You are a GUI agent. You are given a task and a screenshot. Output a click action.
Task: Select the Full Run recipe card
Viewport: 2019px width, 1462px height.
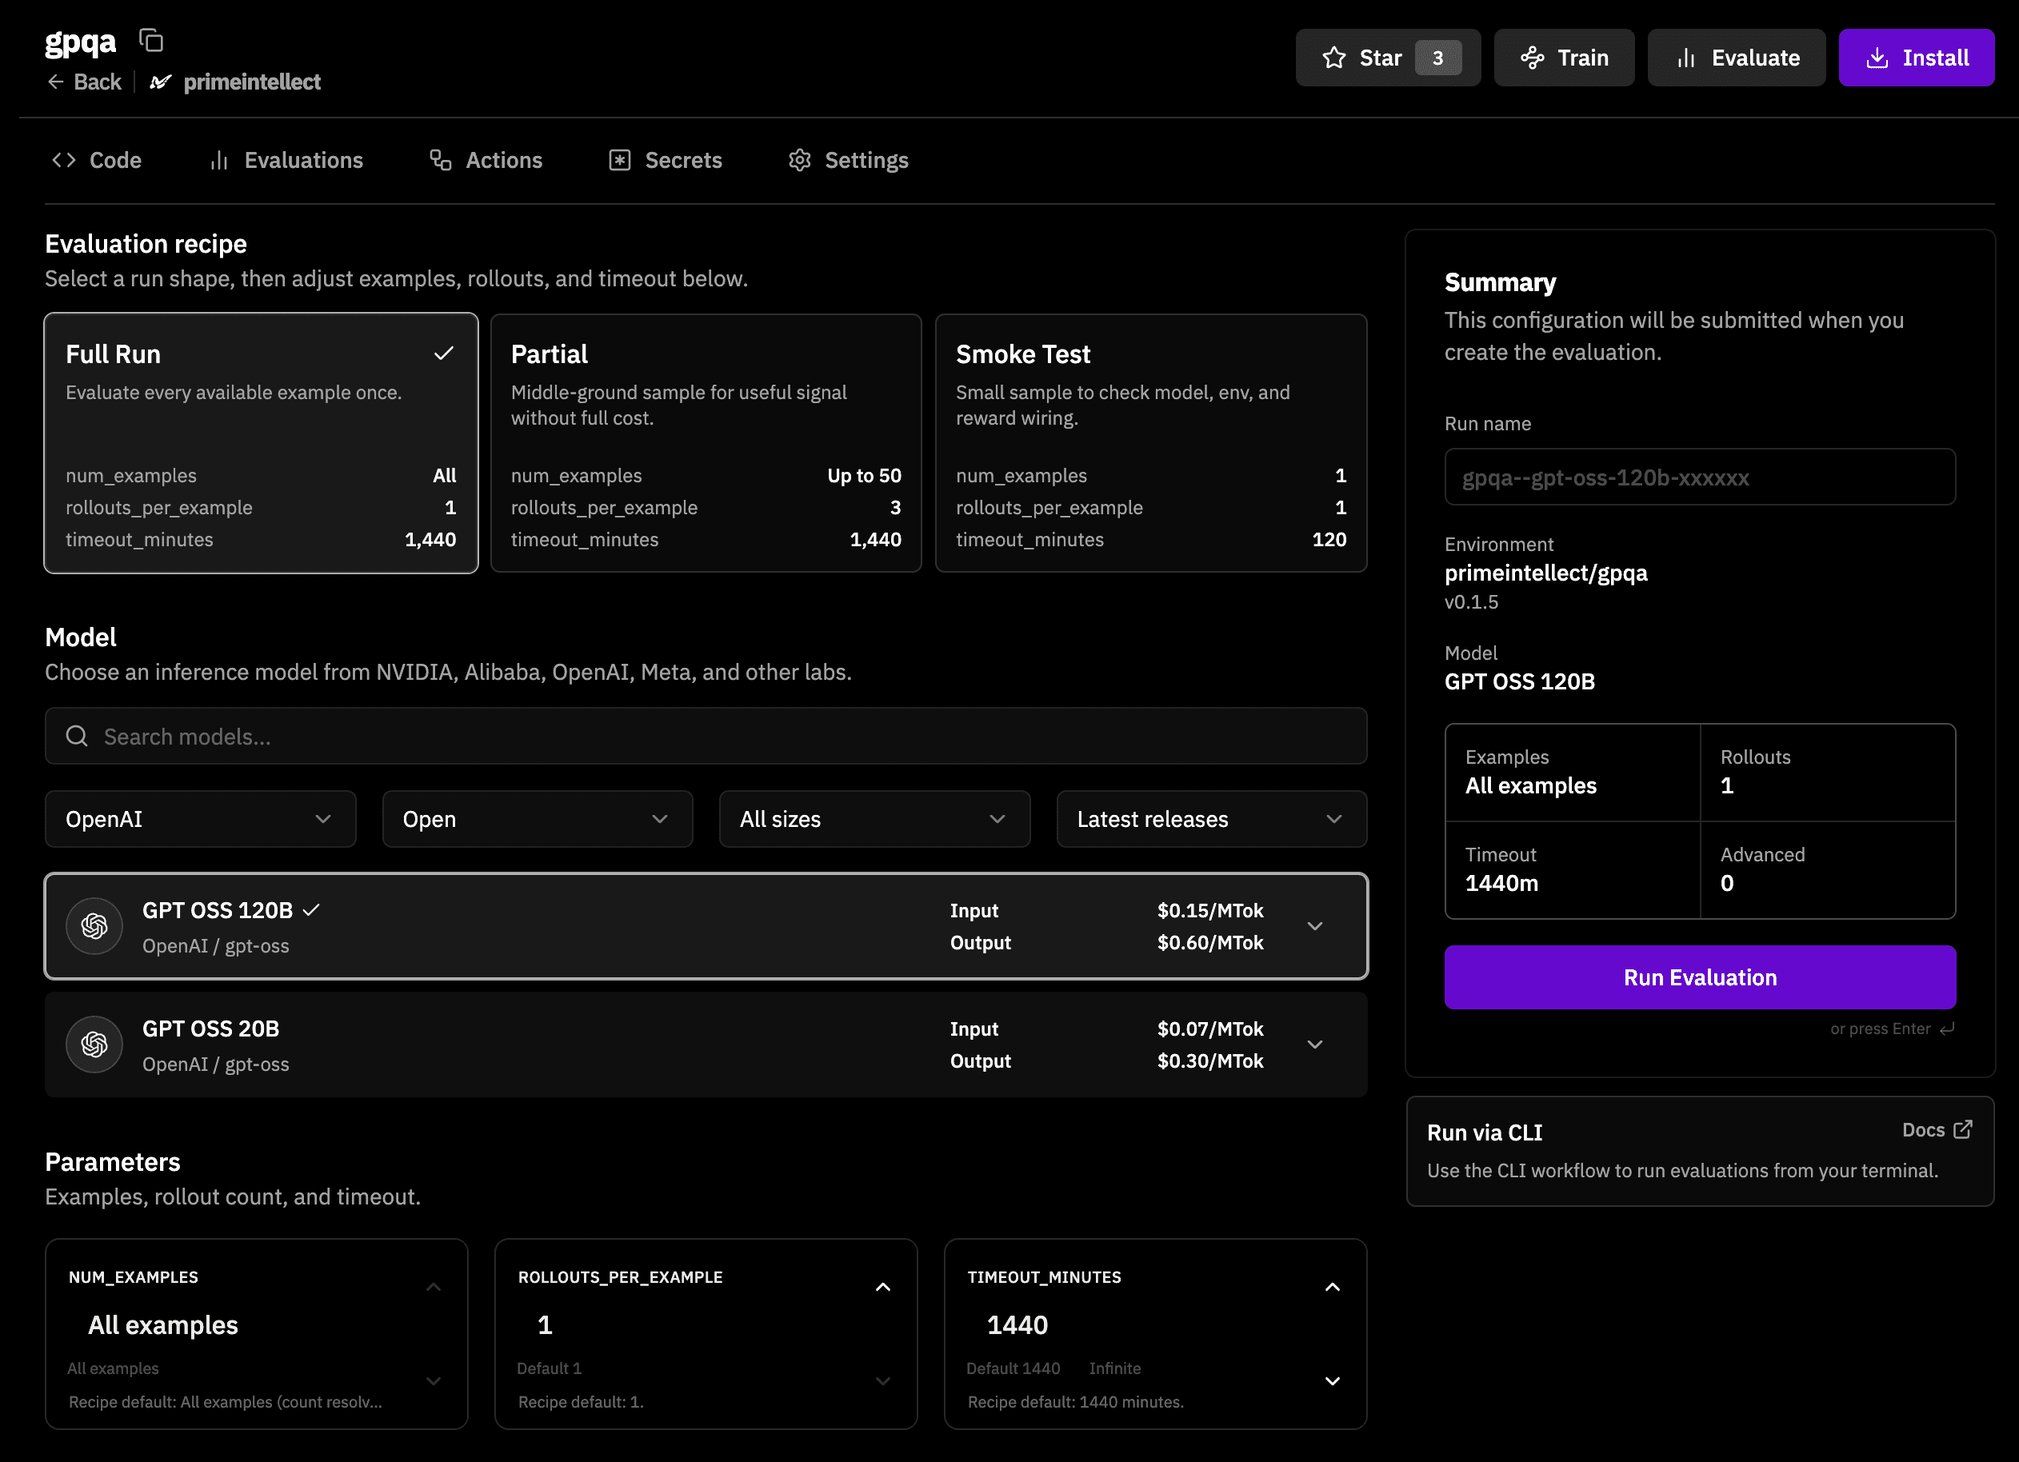click(261, 443)
